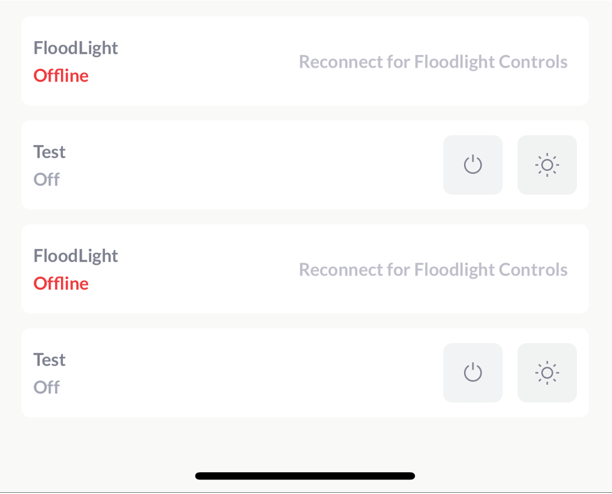The height and width of the screenshot is (494, 612).
Task: Tap the middle of the first Test card
Action: coord(254,165)
